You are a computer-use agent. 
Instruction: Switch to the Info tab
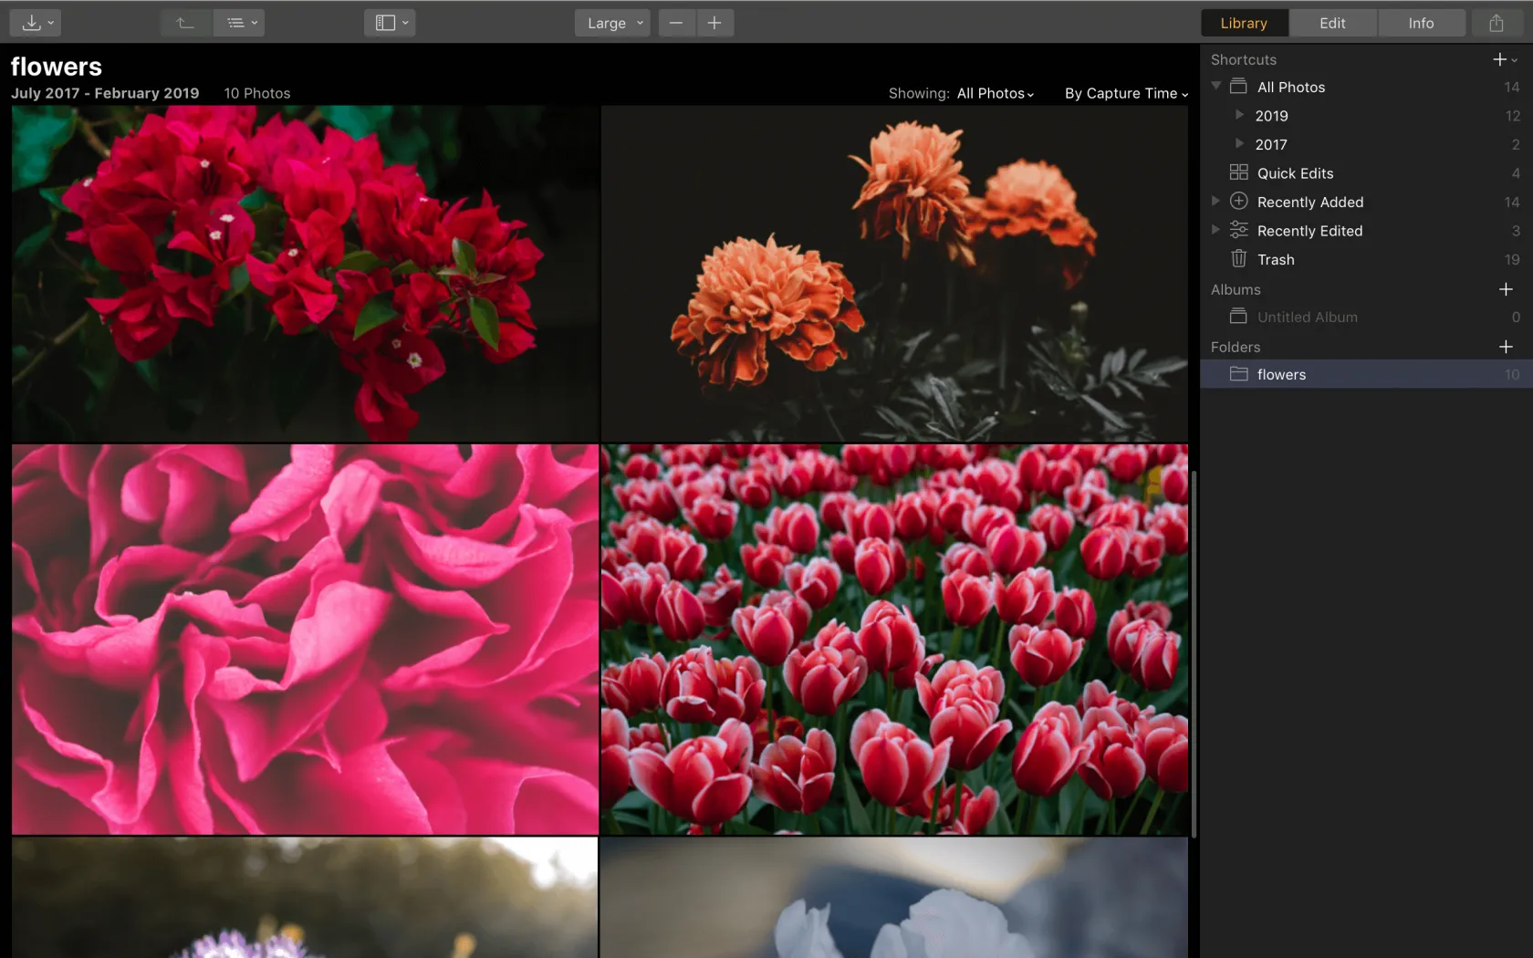pyautogui.click(x=1420, y=23)
